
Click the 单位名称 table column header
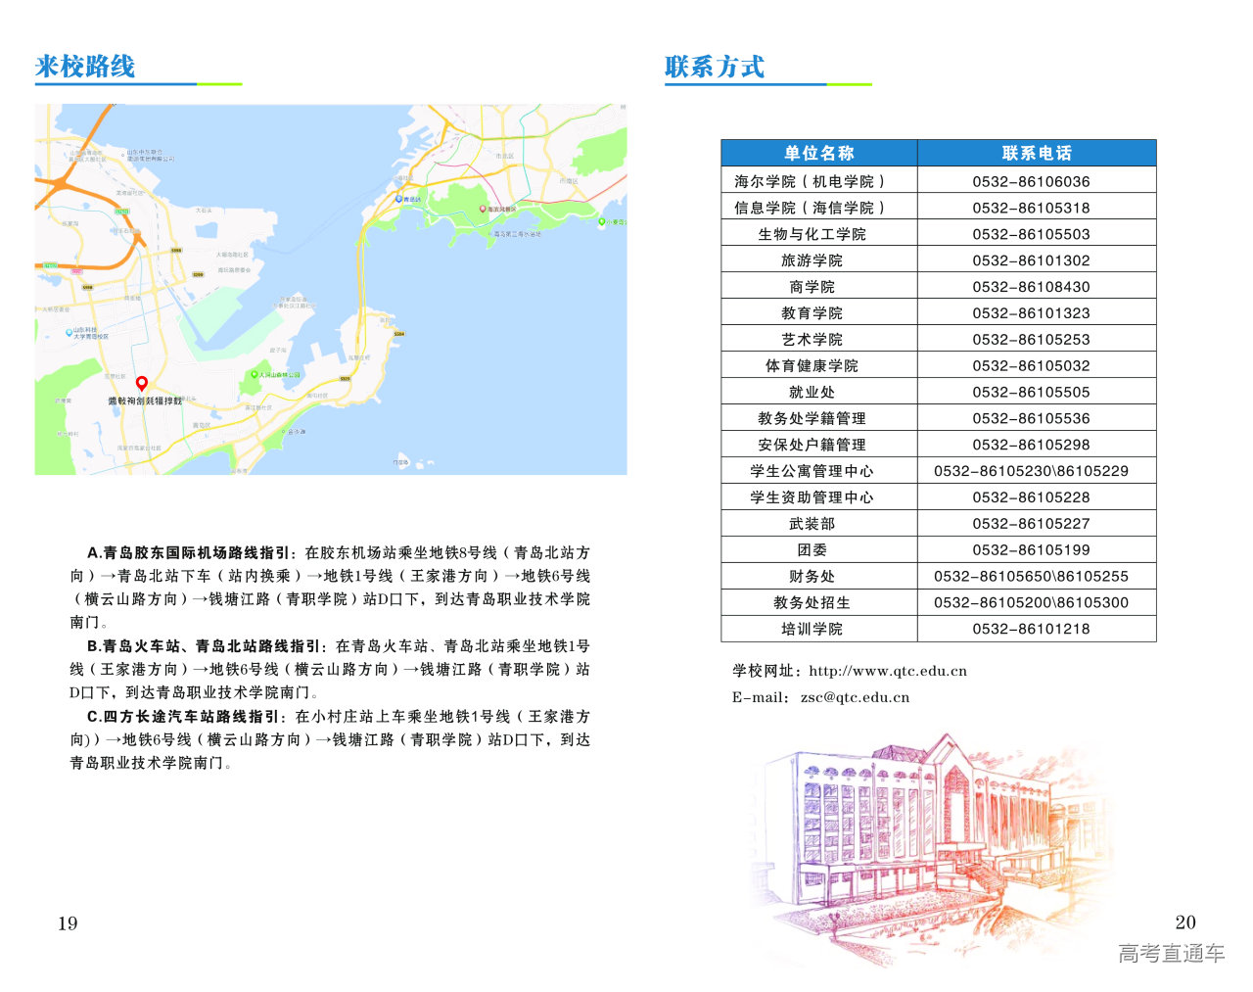pos(818,153)
